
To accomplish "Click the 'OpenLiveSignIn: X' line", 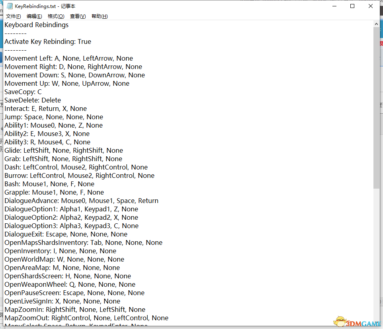I will (x=62, y=301).
